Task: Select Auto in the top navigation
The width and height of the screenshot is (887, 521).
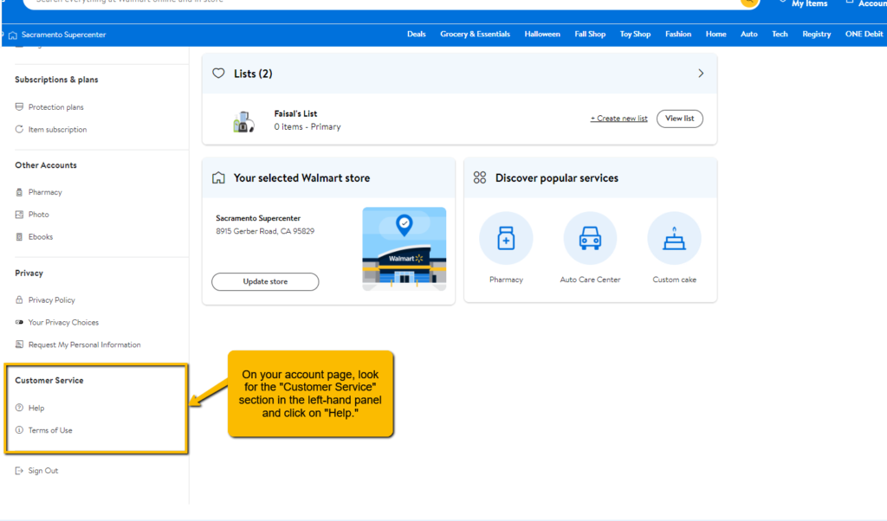Action: (x=749, y=35)
